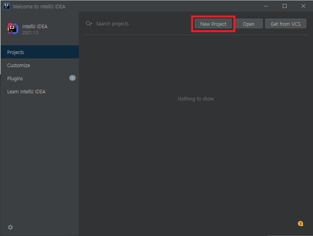This screenshot has width=313, height=236.
Task: Open the Plugins tab
Action: pos(40,78)
